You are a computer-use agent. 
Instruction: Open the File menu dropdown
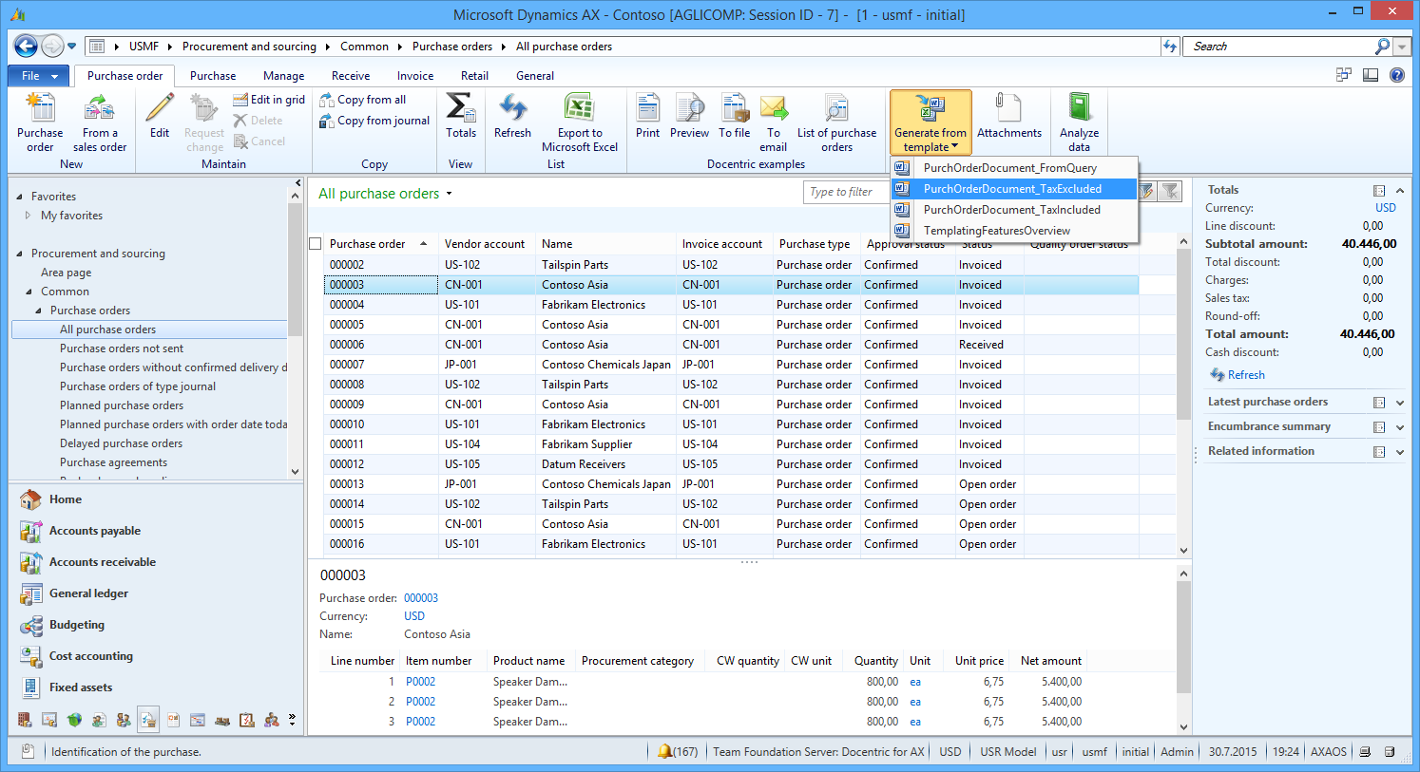click(39, 76)
